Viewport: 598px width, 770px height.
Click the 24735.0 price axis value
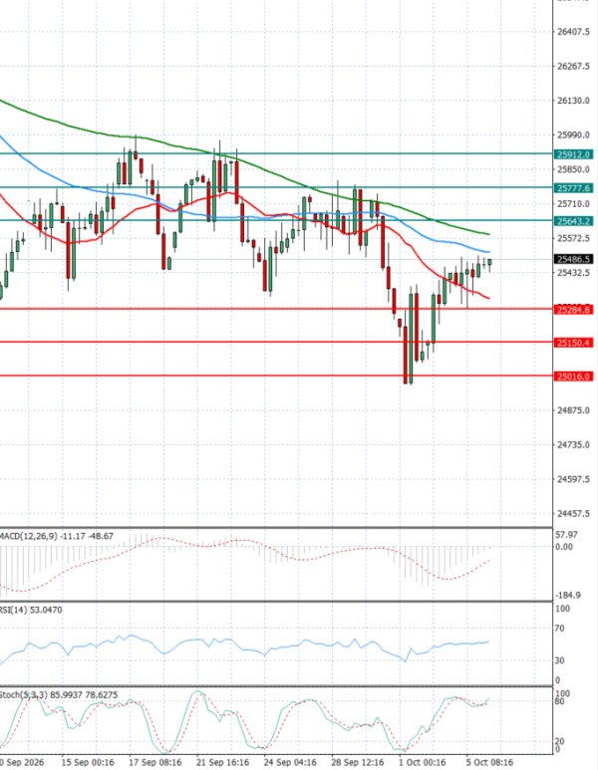click(x=573, y=445)
